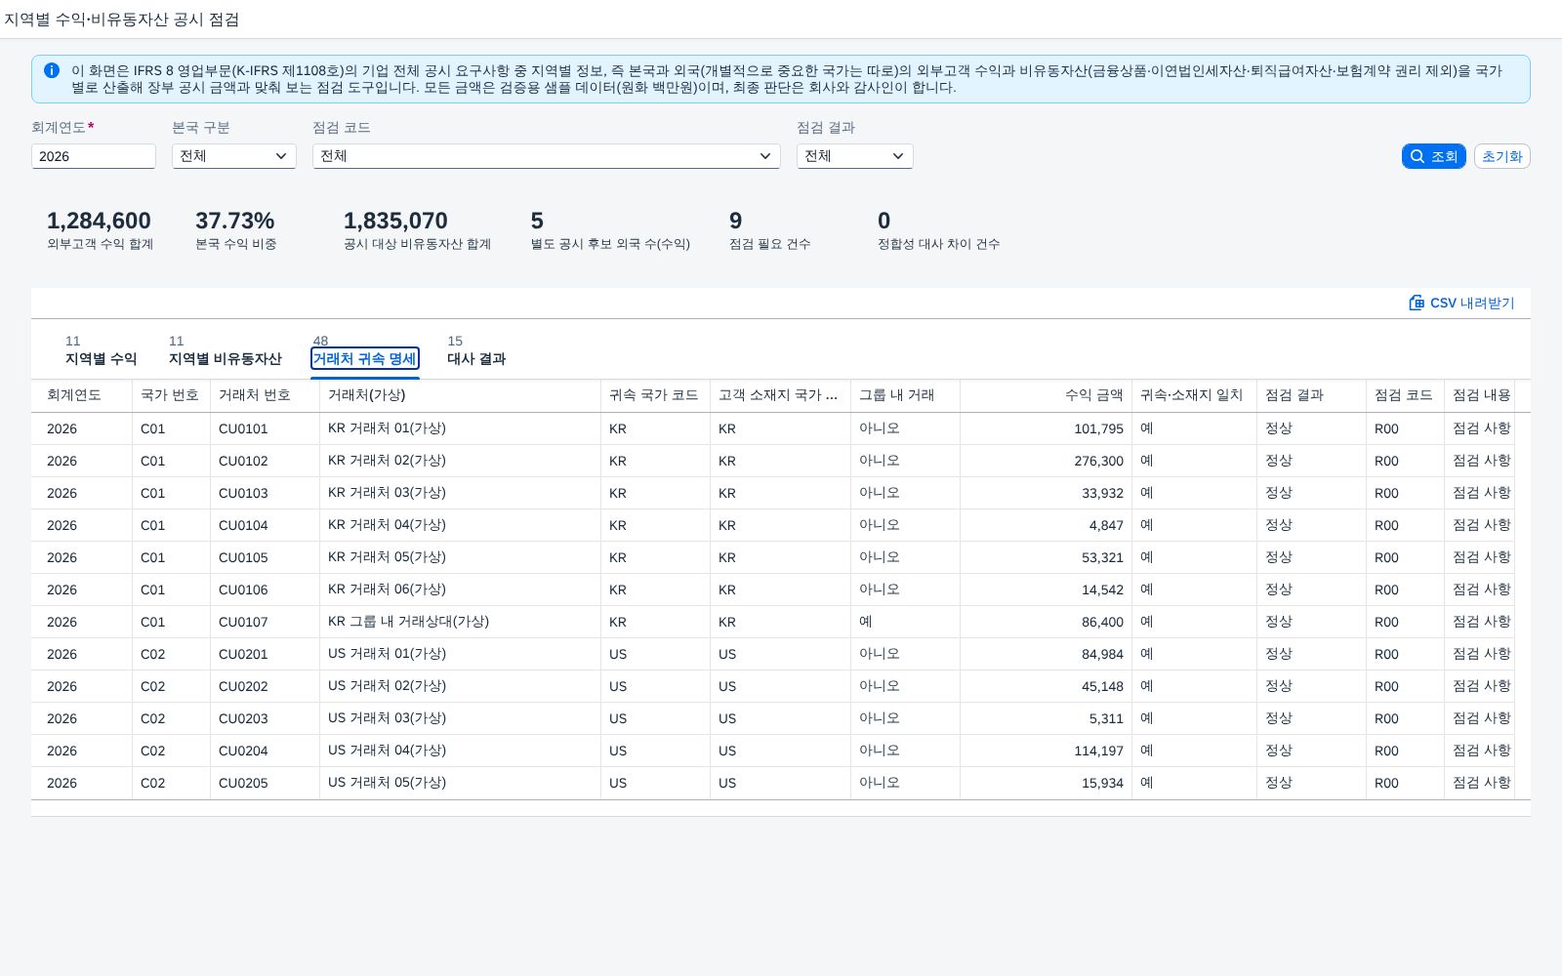Image resolution: width=1562 pixels, height=976 pixels.
Task: Click the amount 114,197 cell
Action: tap(1046, 751)
